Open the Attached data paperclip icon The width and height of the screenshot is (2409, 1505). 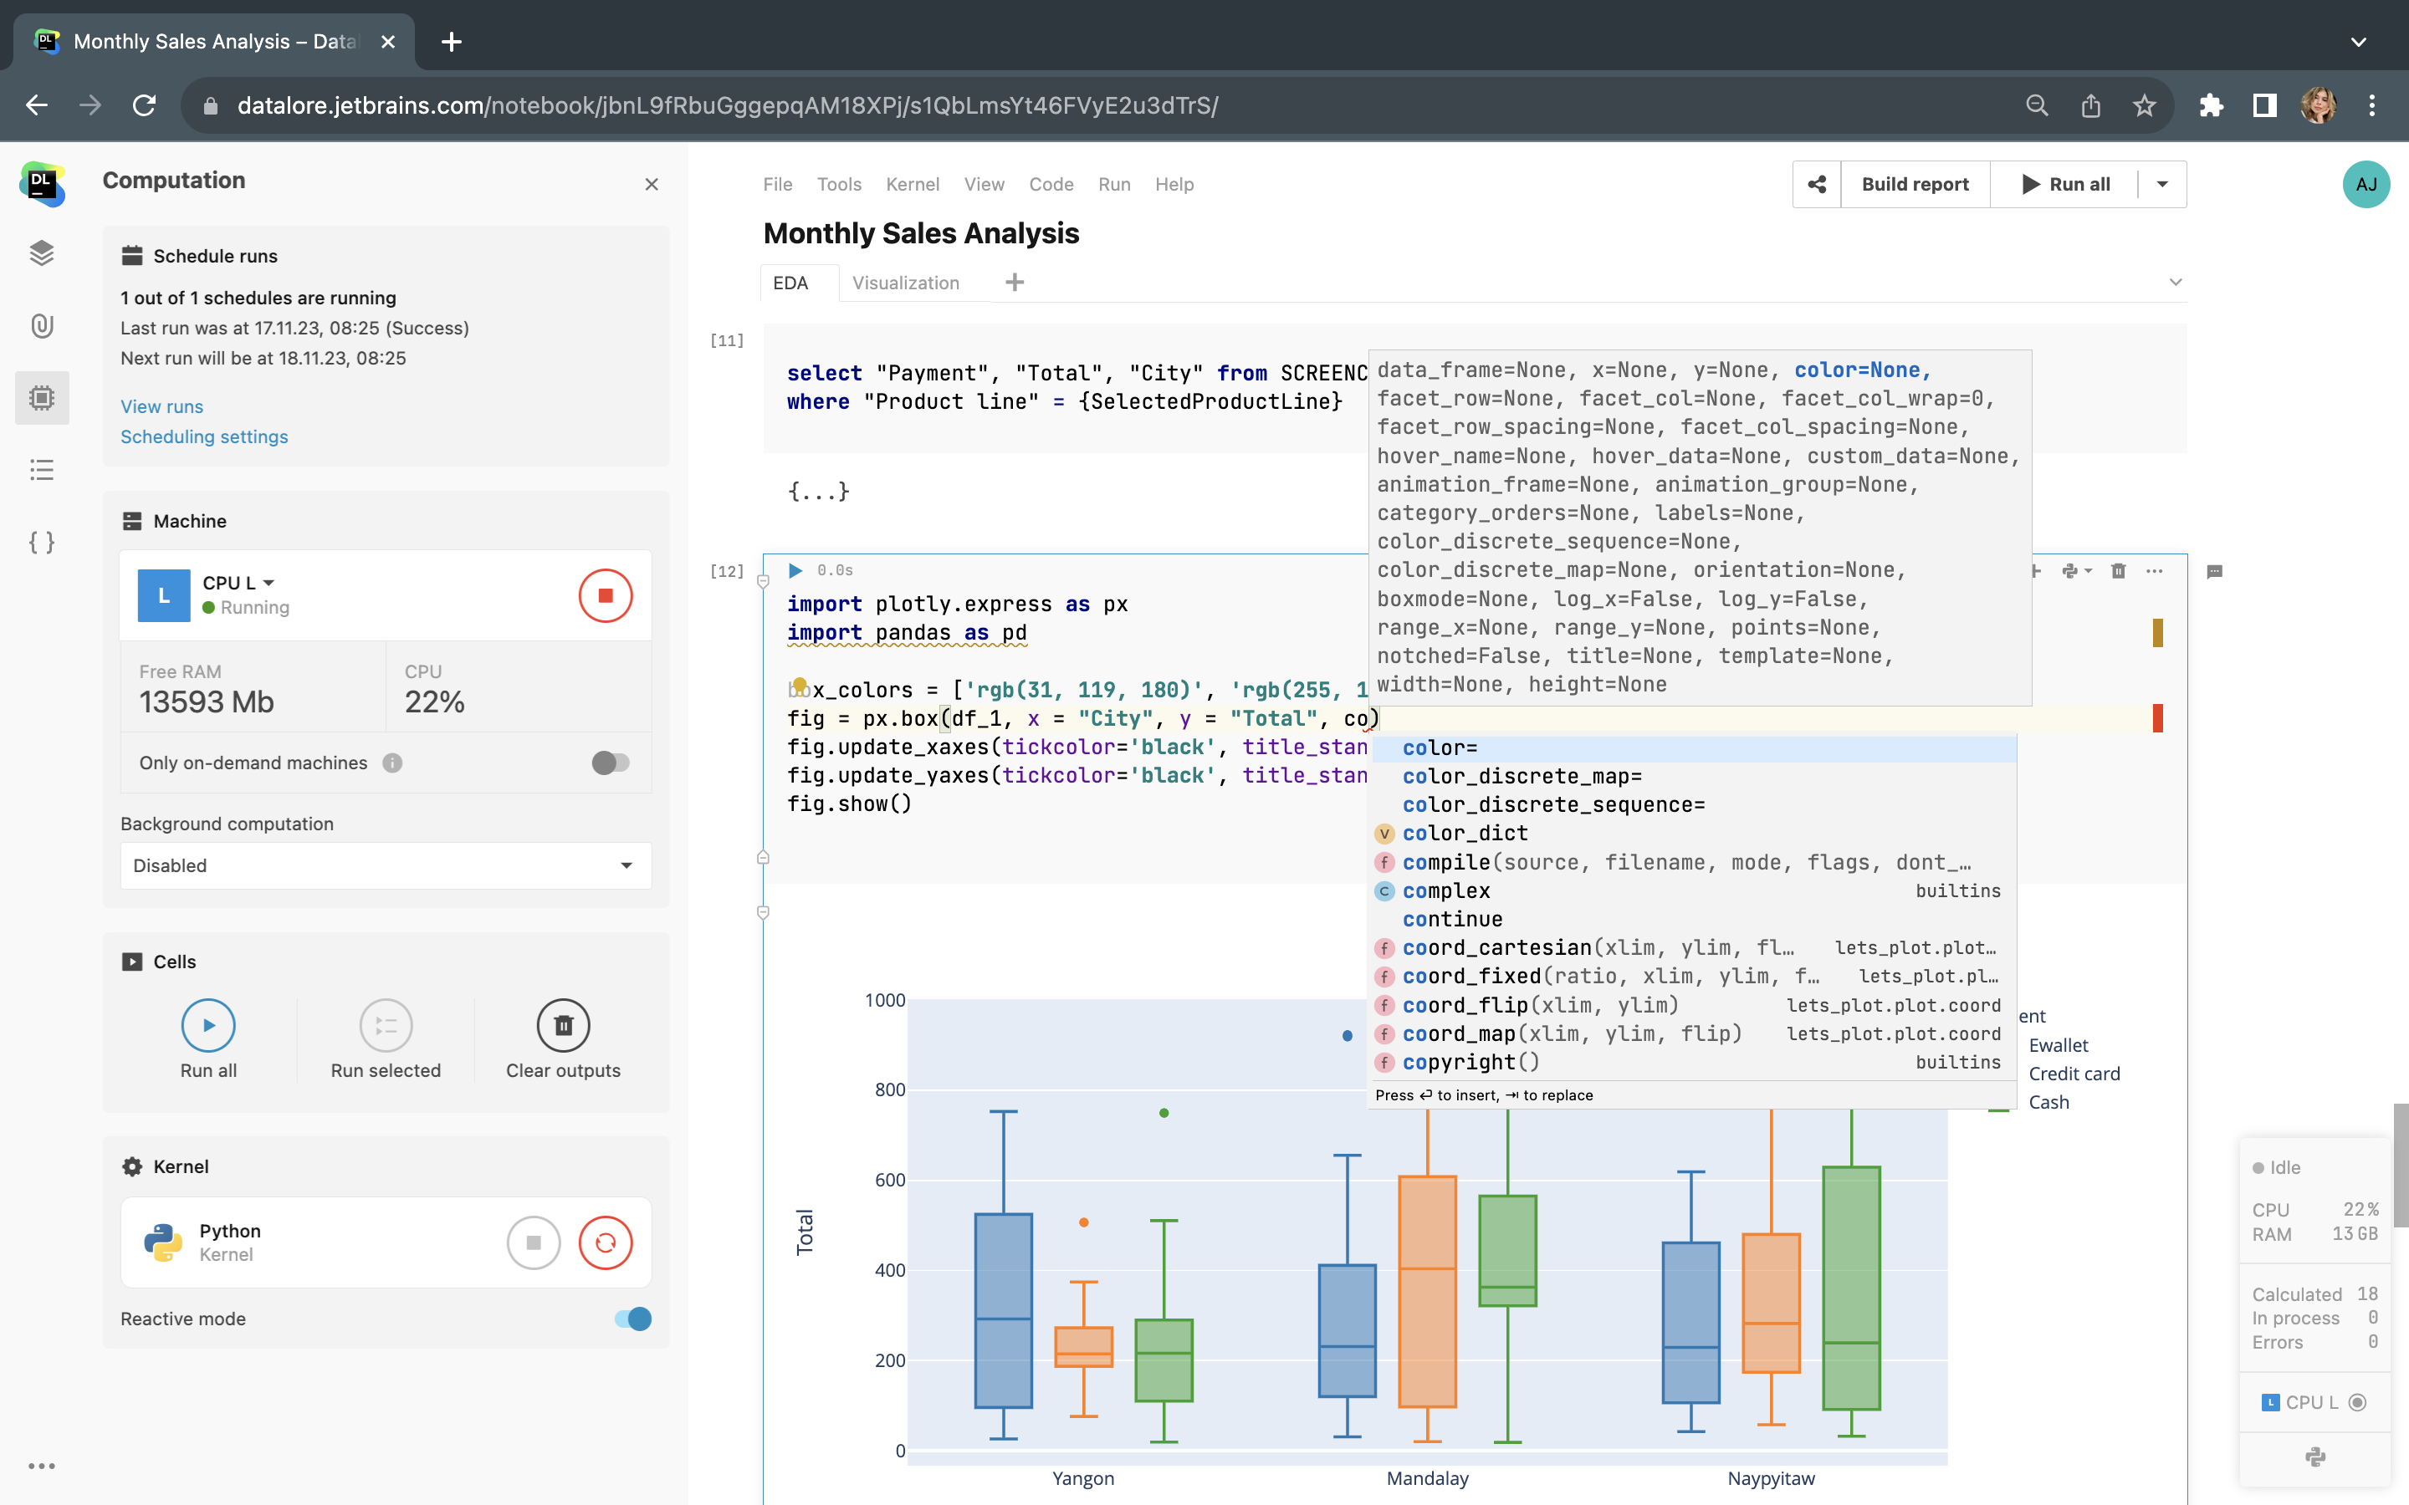point(42,325)
